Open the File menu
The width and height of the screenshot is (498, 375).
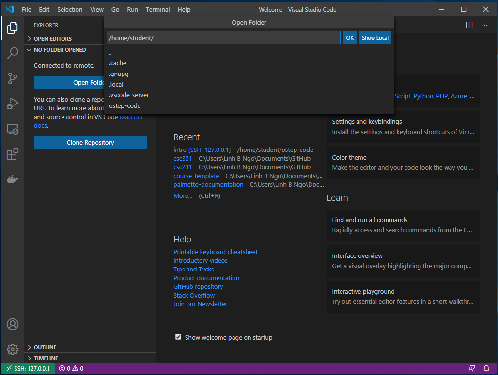pos(26,10)
